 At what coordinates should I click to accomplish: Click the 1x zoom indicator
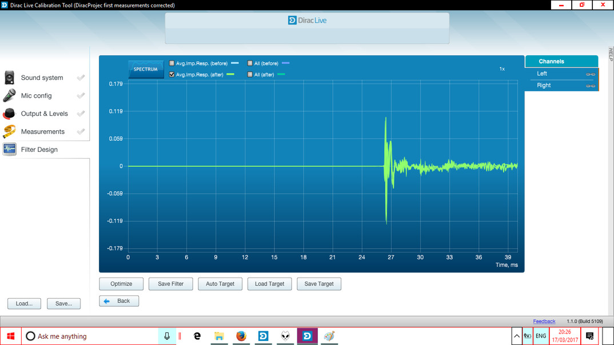[502, 69]
